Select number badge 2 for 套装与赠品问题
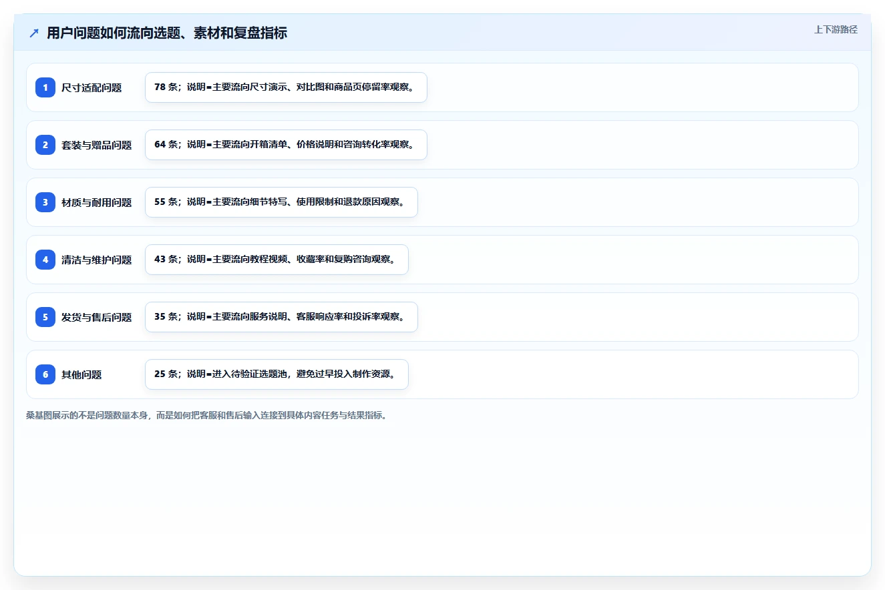 [45, 145]
